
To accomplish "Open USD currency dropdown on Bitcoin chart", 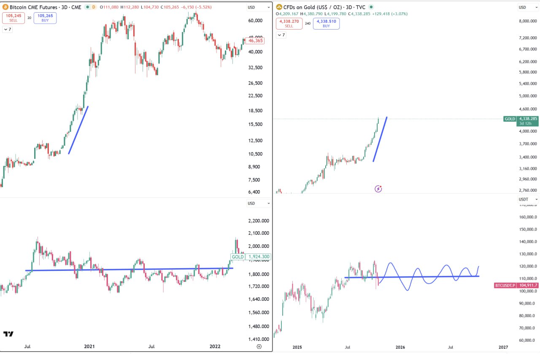I will tap(259, 7).
